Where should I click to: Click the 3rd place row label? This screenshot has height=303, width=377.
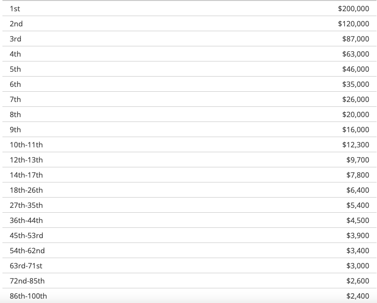[x=16, y=39]
